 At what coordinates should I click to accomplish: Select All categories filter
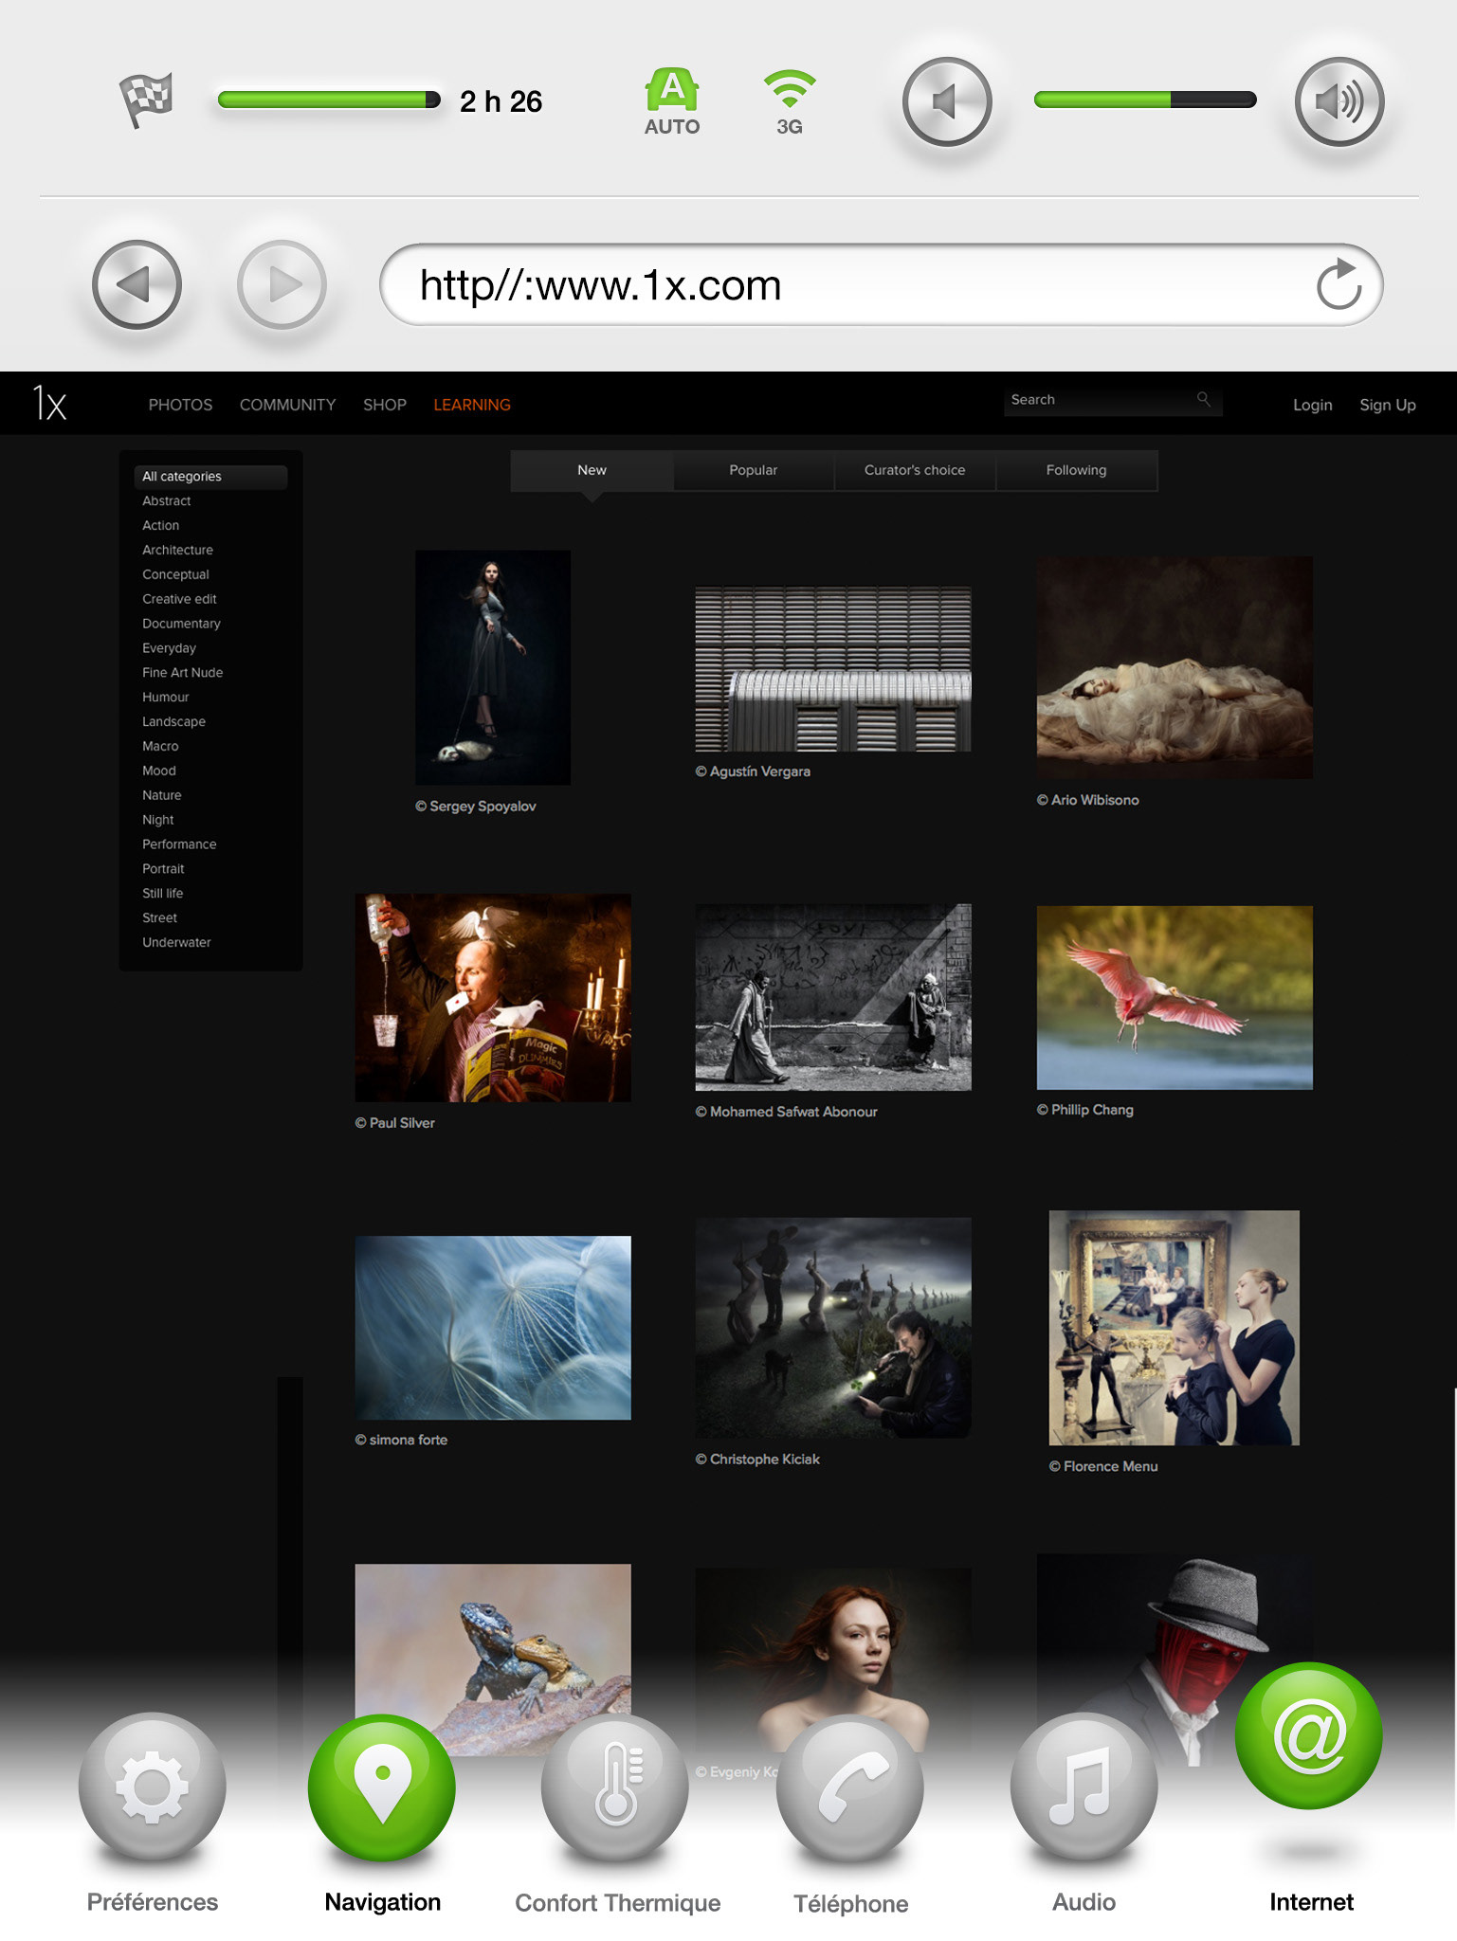coord(210,476)
